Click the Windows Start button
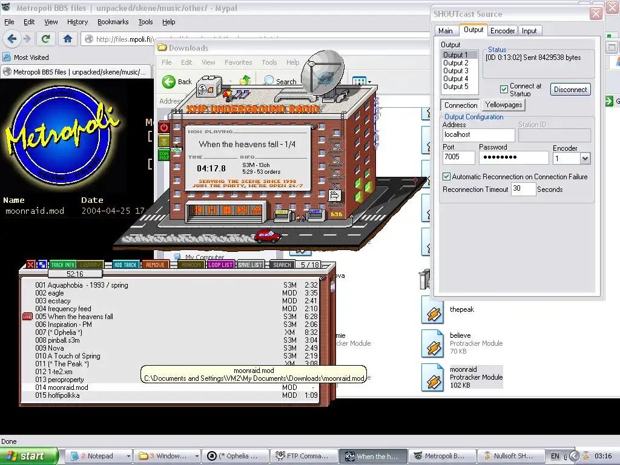This screenshot has width=620, height=465. (29, 456)
